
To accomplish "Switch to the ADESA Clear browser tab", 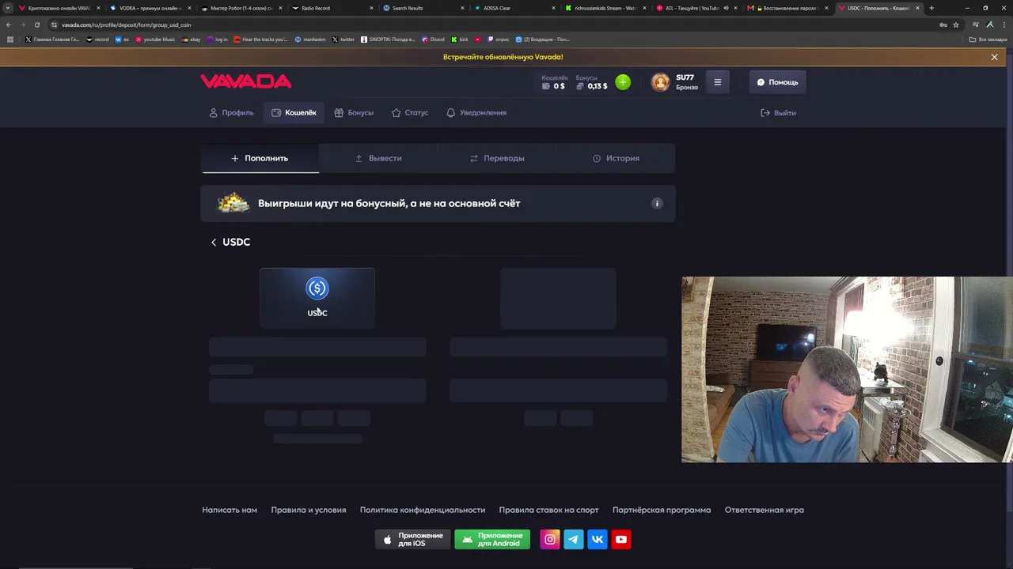I will (514, 8).
